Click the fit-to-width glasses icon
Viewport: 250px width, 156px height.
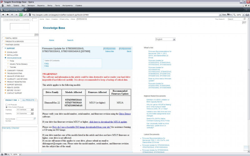click(x=247, y=15)
